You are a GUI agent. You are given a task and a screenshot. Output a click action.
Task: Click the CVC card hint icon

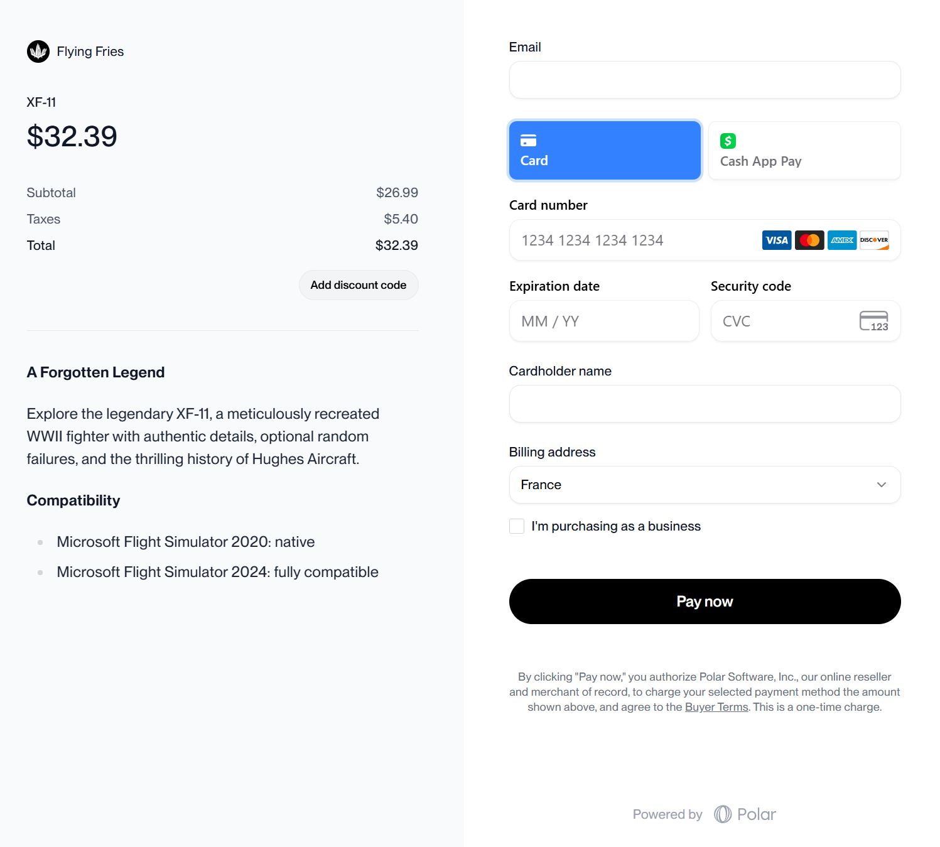click(874, 321)
